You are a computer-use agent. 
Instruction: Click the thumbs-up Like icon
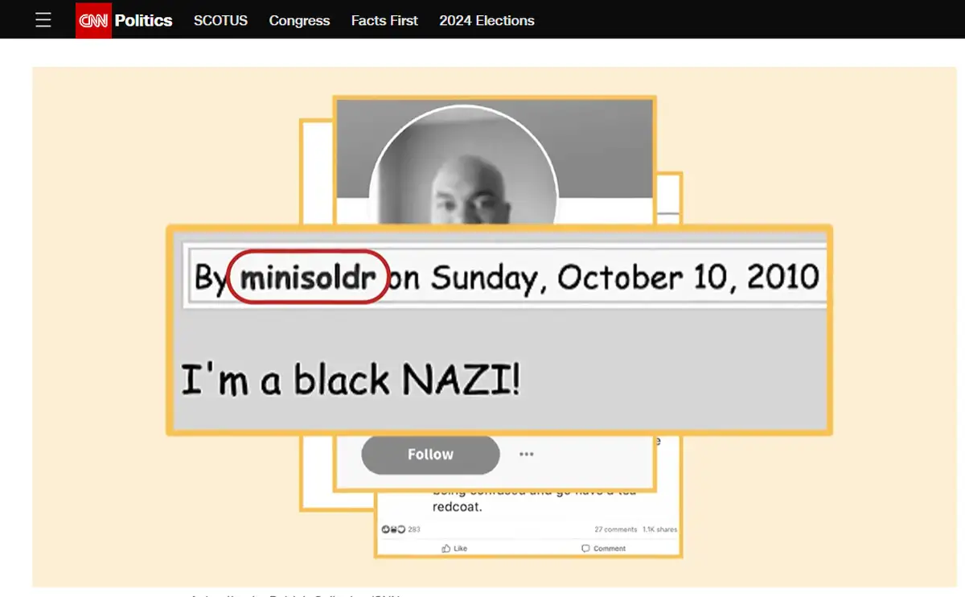[446, 548]
